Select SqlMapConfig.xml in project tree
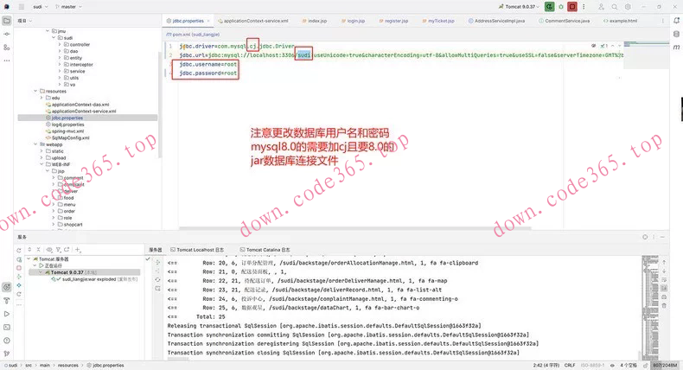The height and width of the screenshot is (370, 683). (71, 137)
